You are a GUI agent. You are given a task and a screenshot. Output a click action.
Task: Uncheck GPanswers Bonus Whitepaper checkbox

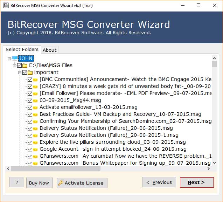coord(30,163)
